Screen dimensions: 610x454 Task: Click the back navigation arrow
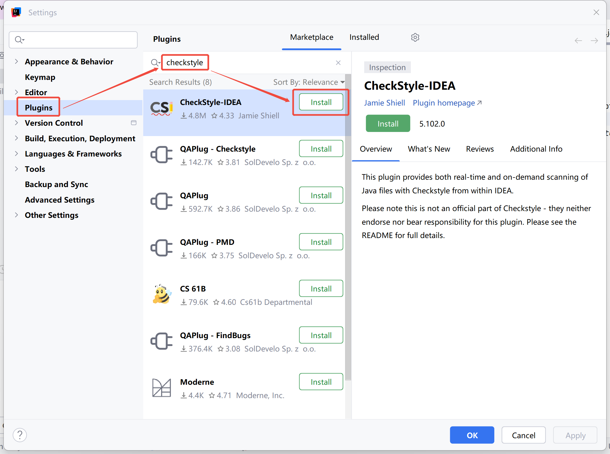(x=578, y=41)
